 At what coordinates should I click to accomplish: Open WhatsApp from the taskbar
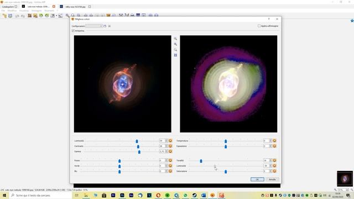(185, 195)
